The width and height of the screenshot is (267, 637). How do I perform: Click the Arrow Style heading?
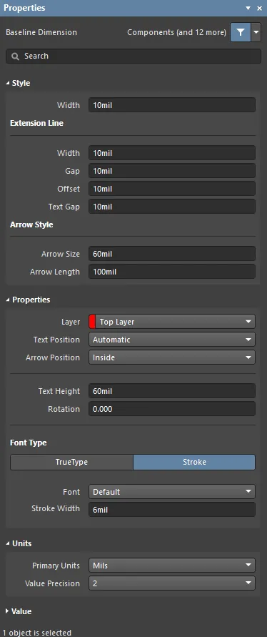[31, 224]
